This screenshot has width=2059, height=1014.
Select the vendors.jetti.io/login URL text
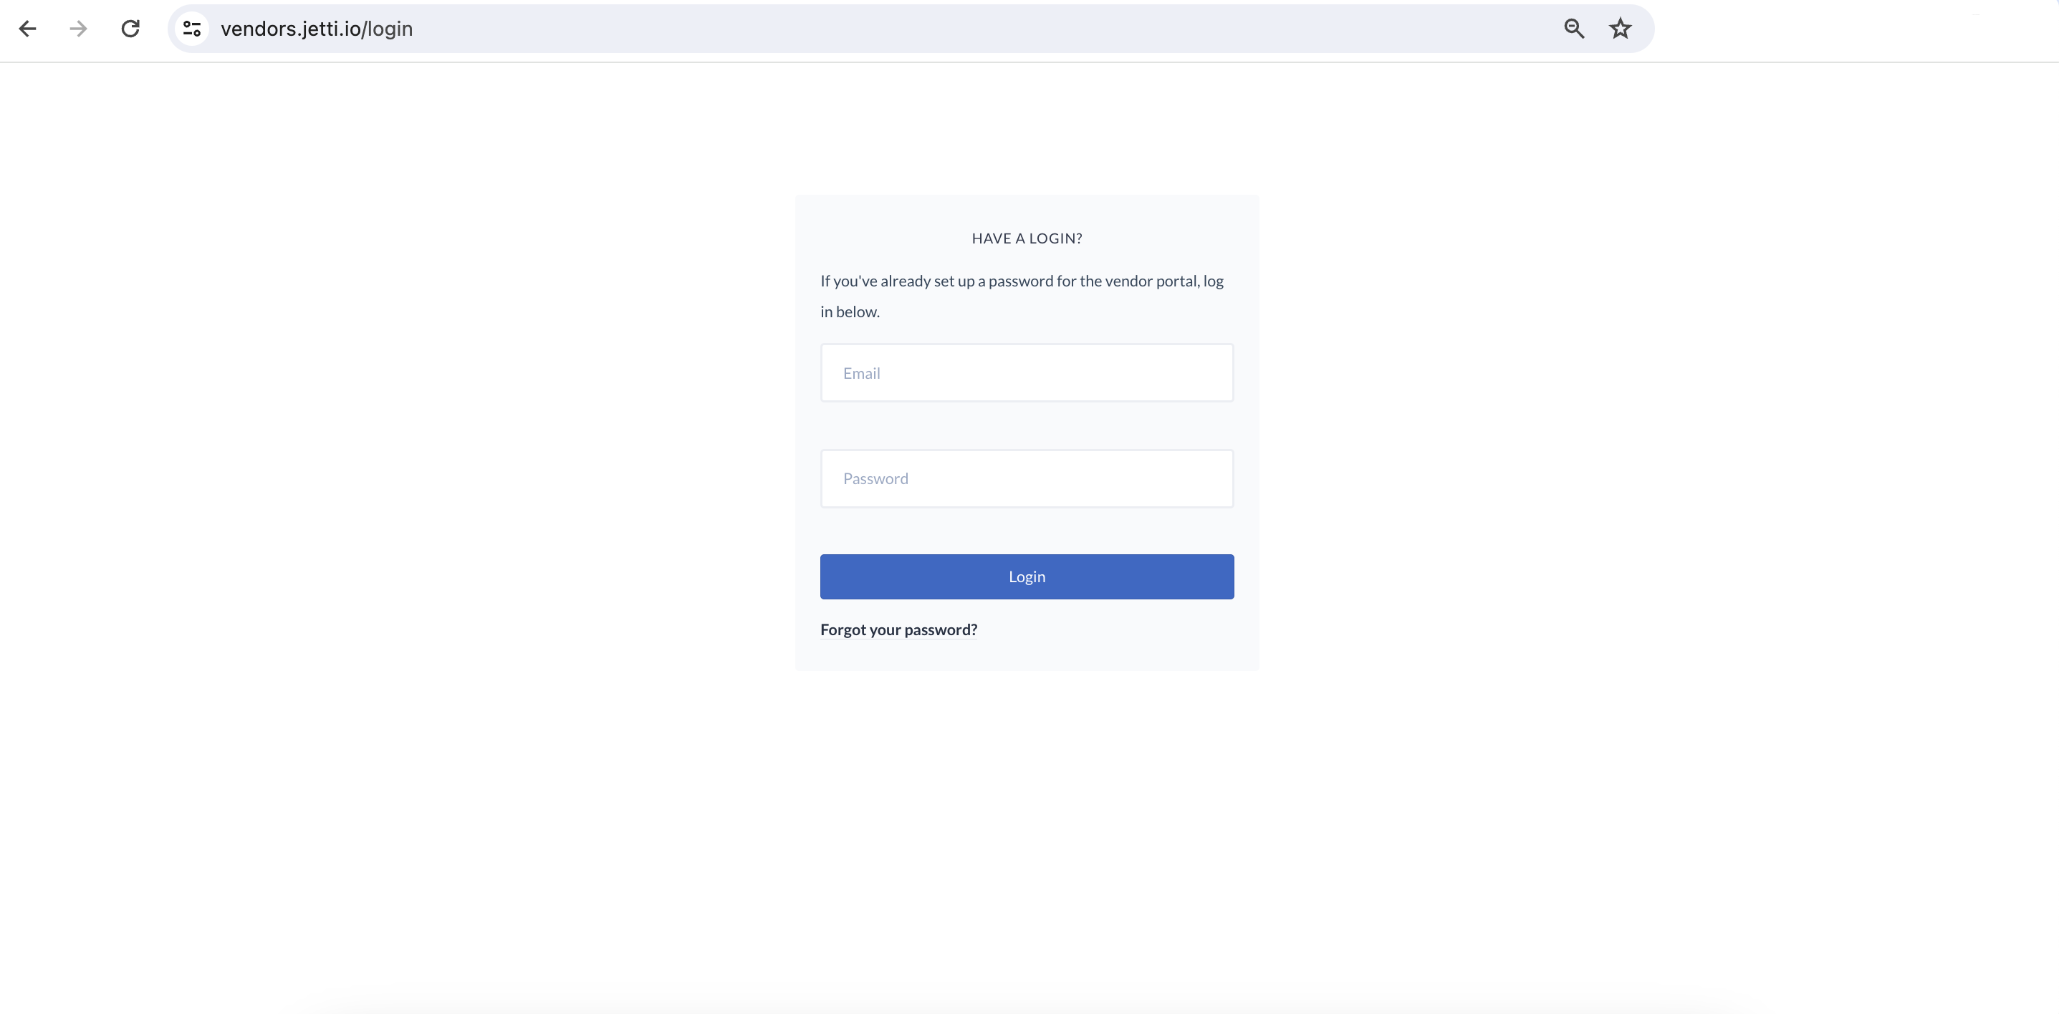(x=317, y=29)
